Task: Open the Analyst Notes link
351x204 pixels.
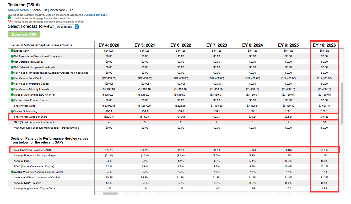Action: (x=18, y=10)
